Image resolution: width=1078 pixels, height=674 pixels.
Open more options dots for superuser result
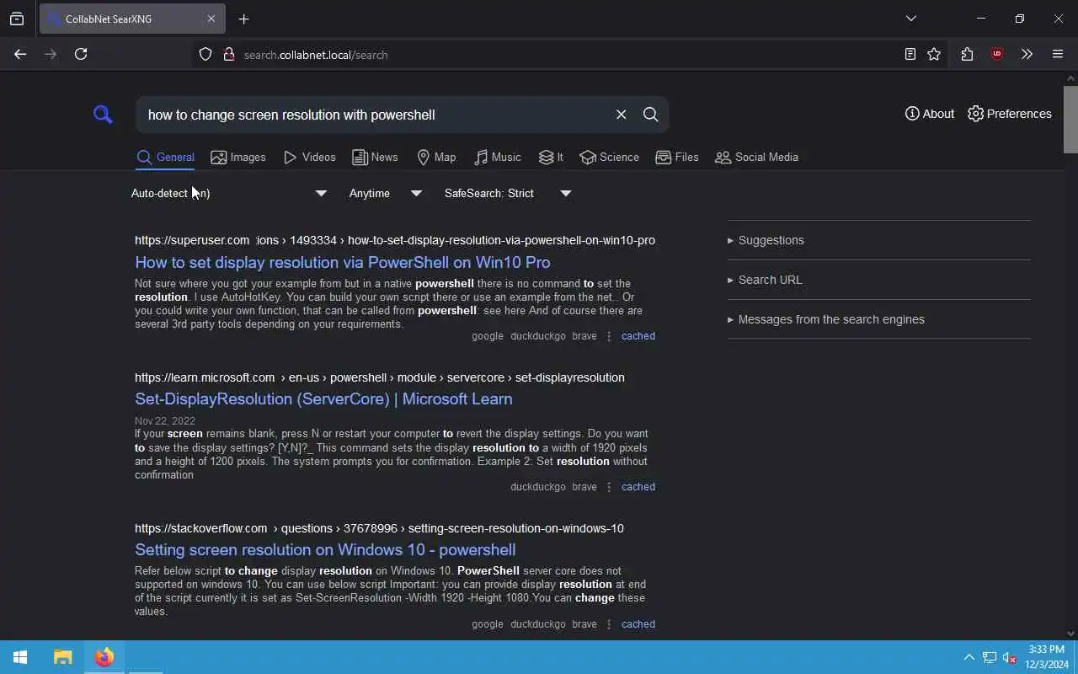point(609,336)
